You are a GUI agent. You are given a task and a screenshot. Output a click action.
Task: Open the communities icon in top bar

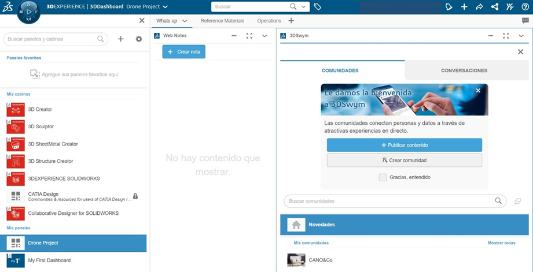(x=509, y=7)
